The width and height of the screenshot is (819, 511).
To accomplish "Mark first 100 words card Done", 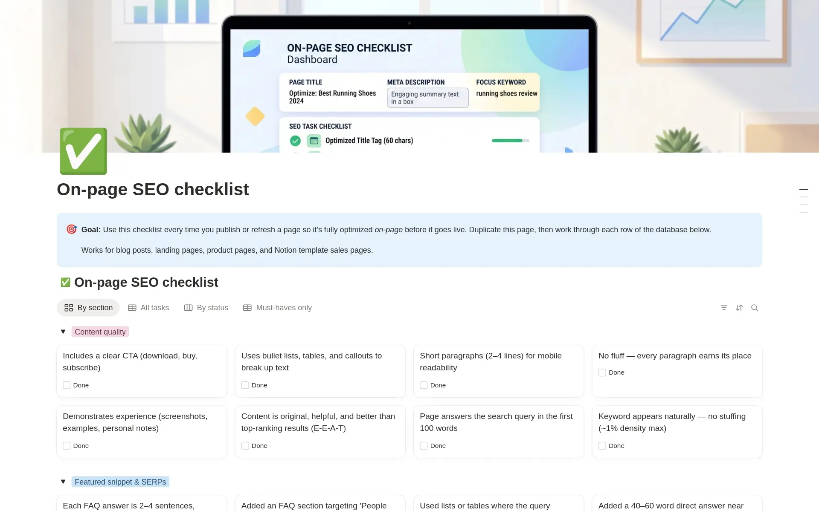I will point(424,446).
